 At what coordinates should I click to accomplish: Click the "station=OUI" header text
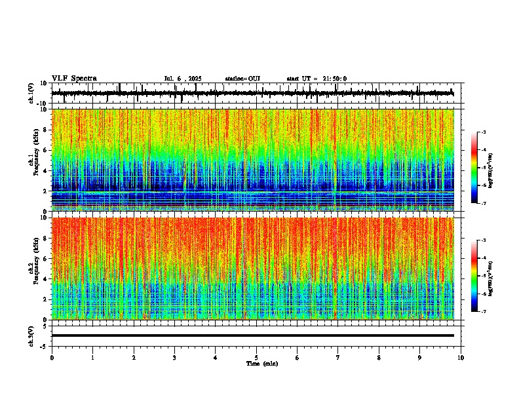click(x=242, y=79)
